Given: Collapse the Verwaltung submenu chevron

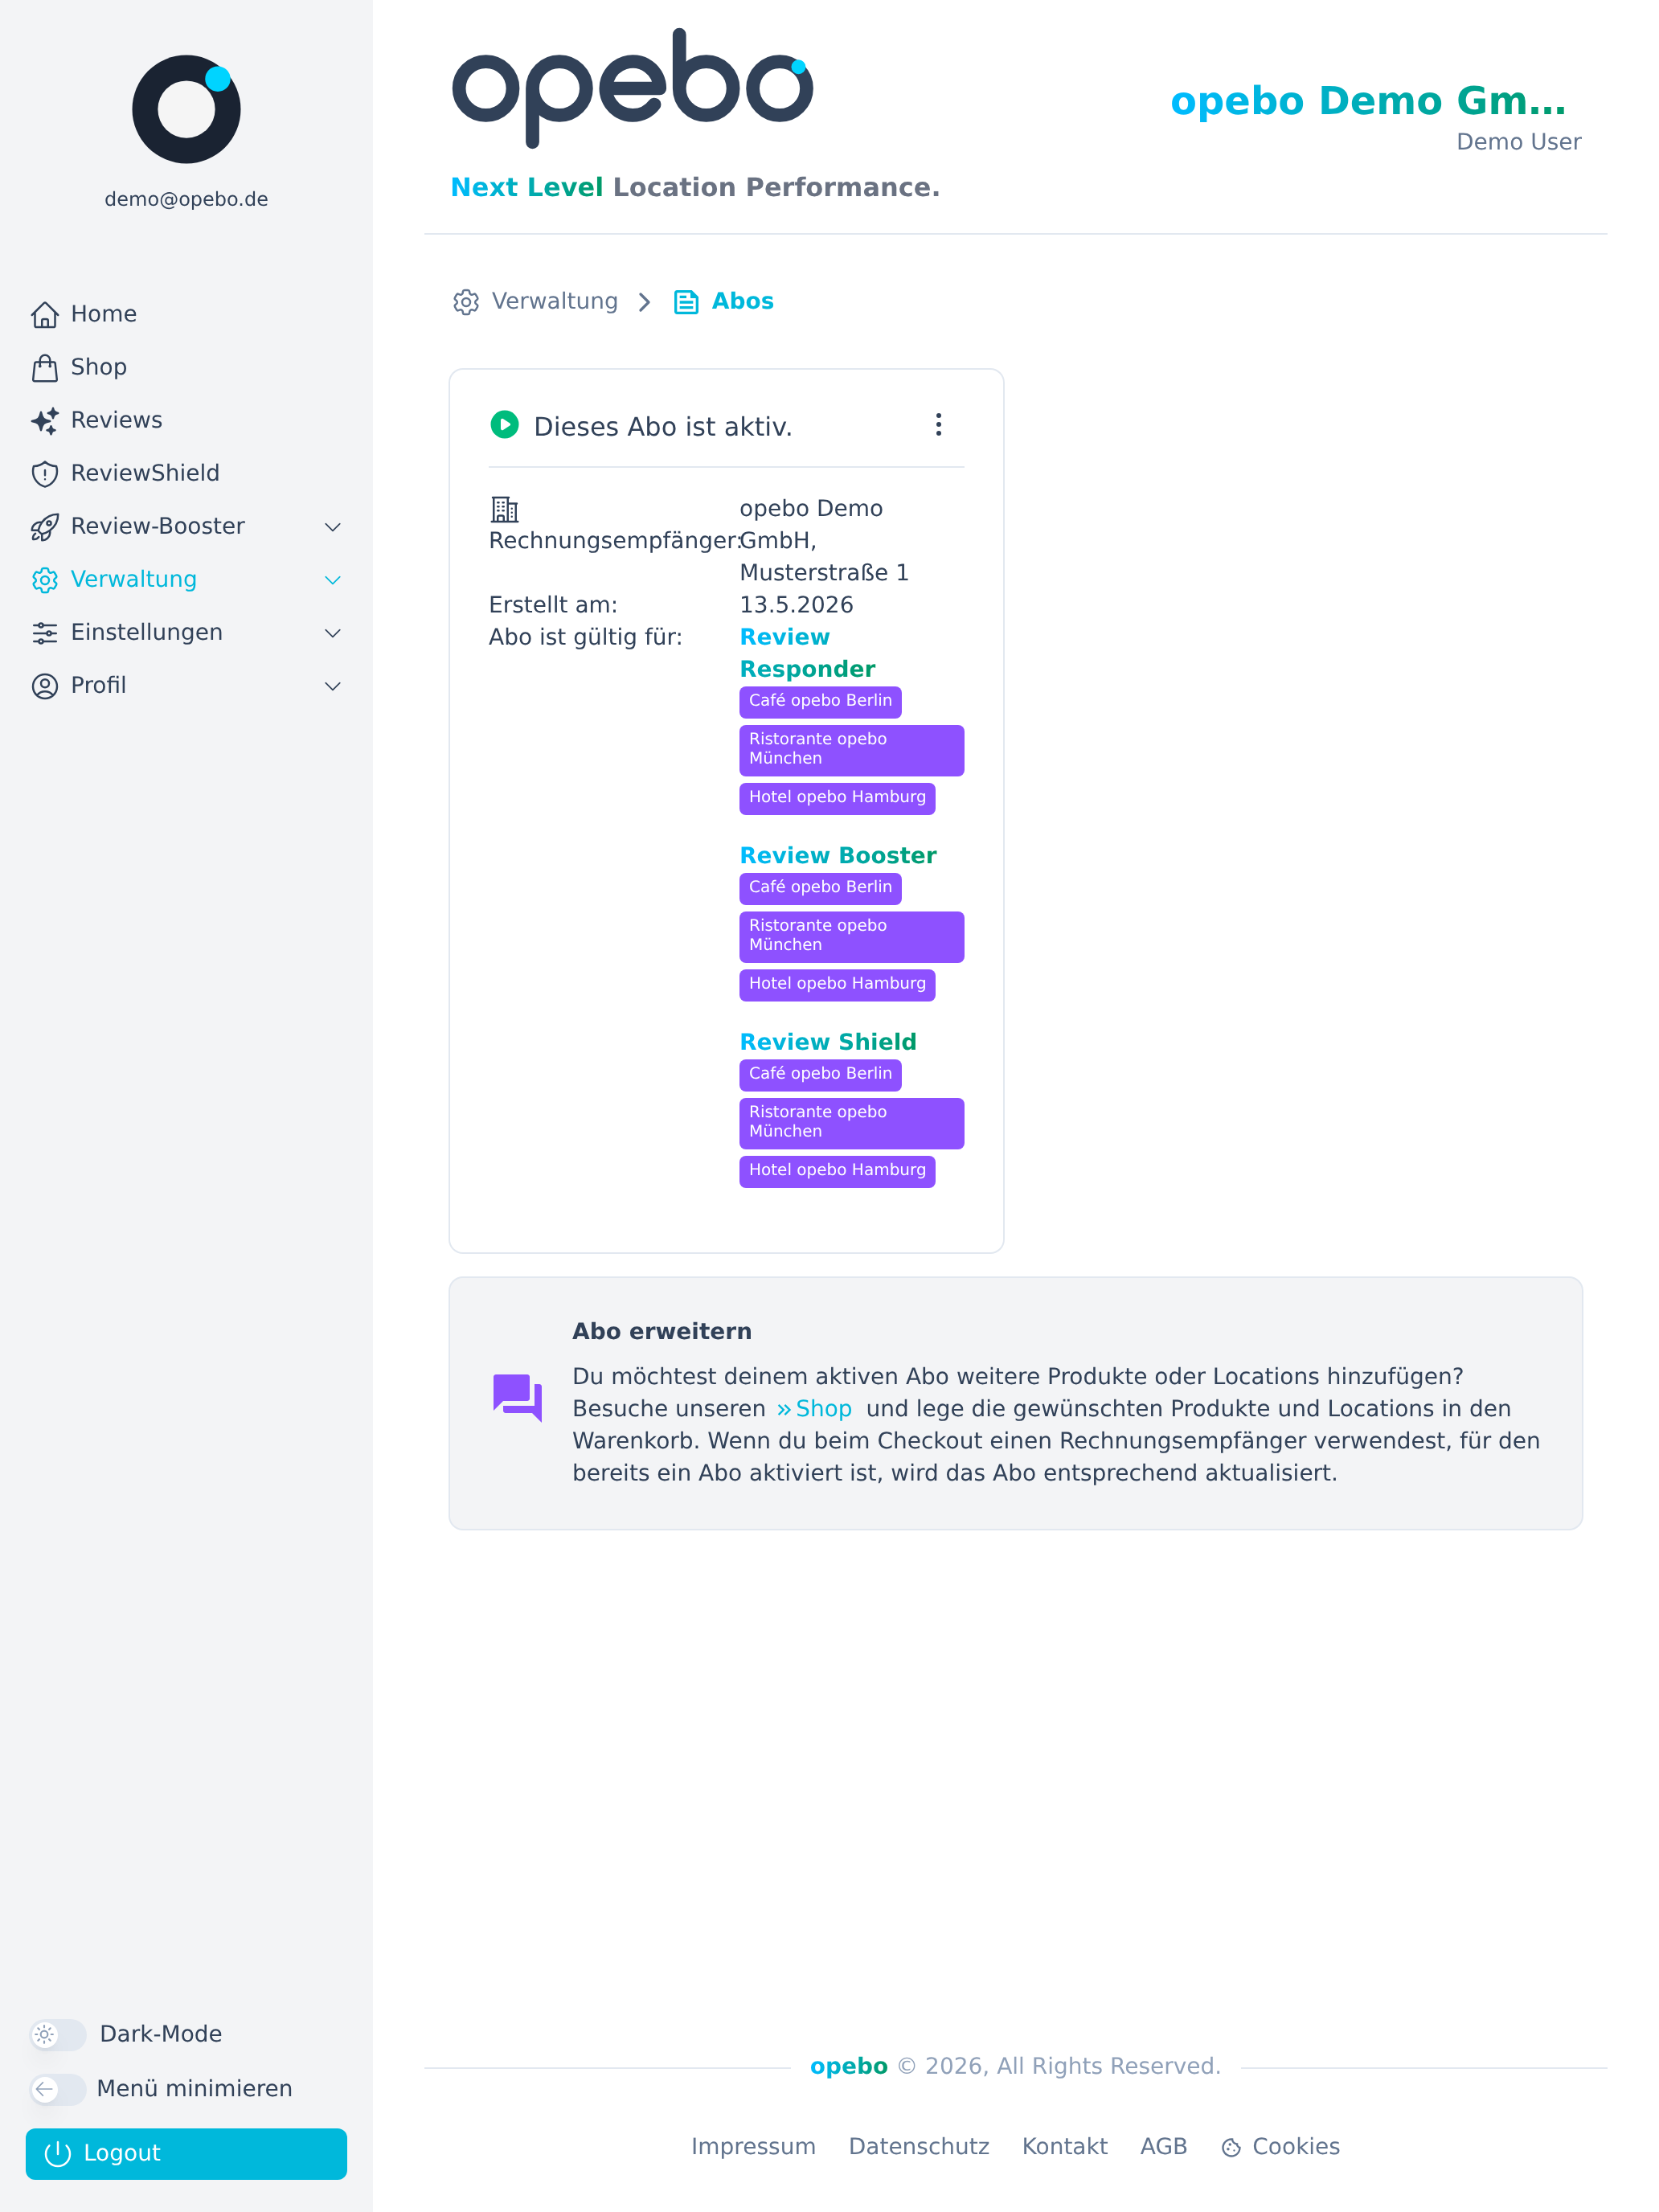Looking at the screenshot, I should pos(333,580).
